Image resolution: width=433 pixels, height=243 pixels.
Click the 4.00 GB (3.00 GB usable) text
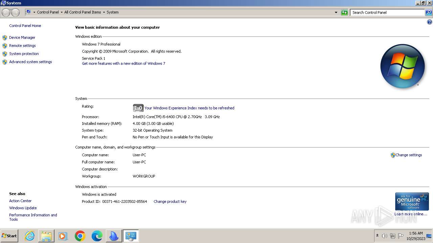153,124
